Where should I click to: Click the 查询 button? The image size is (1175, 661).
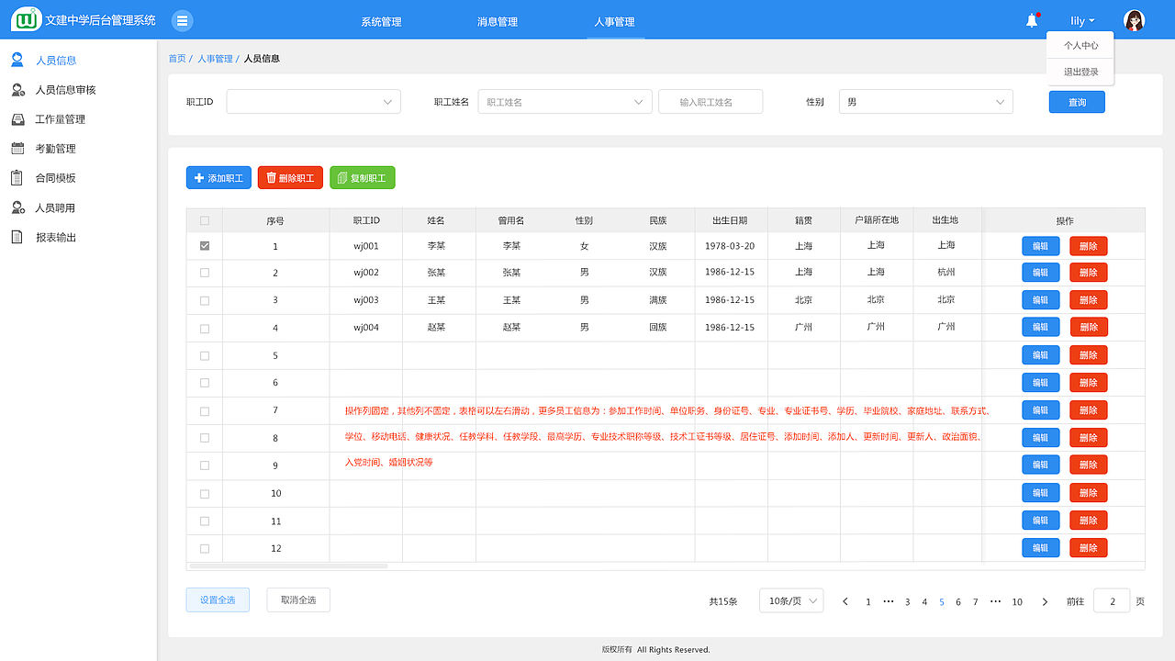1077,102
